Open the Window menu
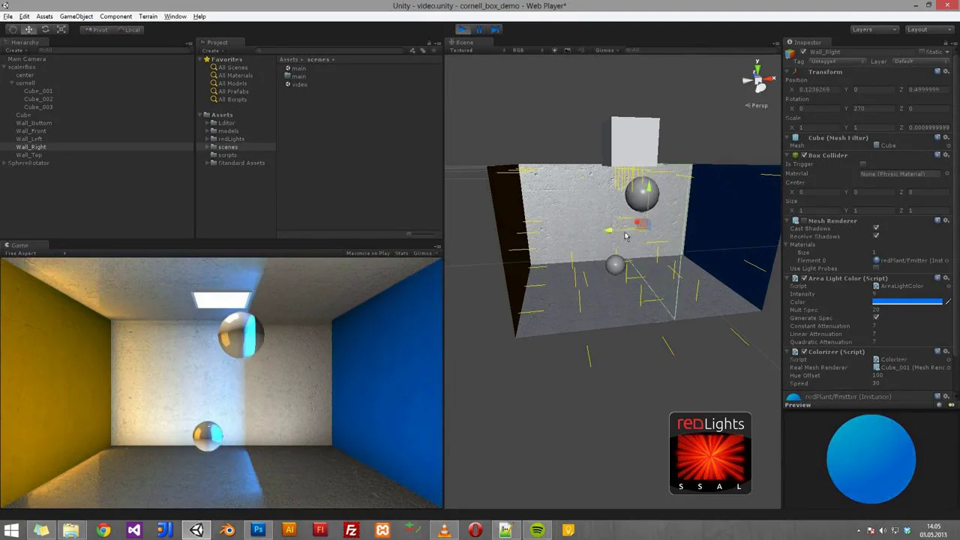 175,16
